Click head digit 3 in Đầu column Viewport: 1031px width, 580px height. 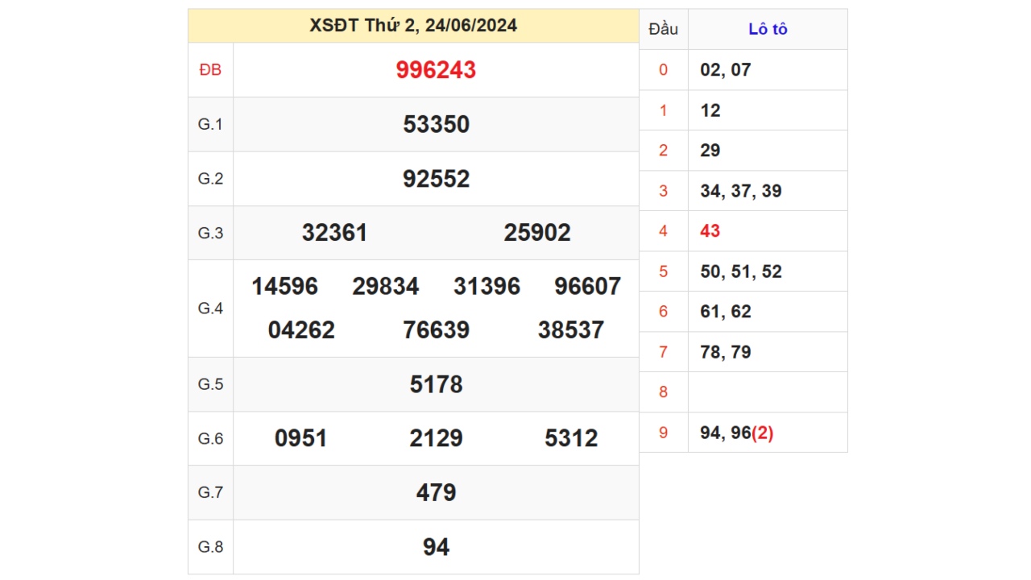click(664, 191)
